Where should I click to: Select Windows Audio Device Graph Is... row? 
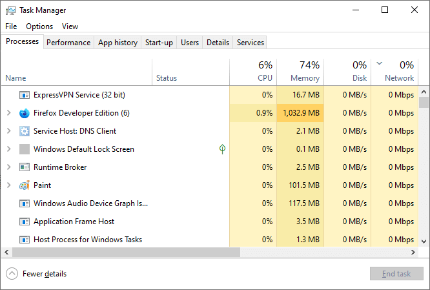tap(210, 203)
